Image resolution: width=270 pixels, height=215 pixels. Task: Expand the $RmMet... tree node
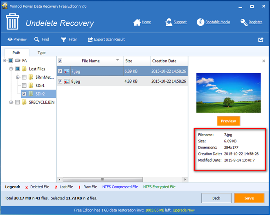[x=18, y=77]
